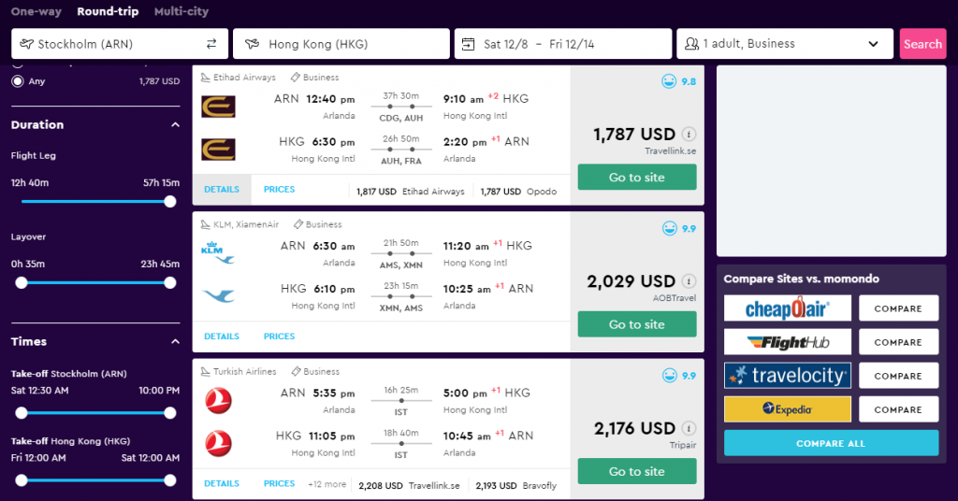The image size is (958, 501).
Task: Swap origin and destination arrows icon
Action: (x=211, y=44)
